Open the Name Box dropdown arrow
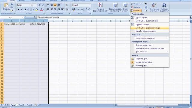 [x=22, y=17]
